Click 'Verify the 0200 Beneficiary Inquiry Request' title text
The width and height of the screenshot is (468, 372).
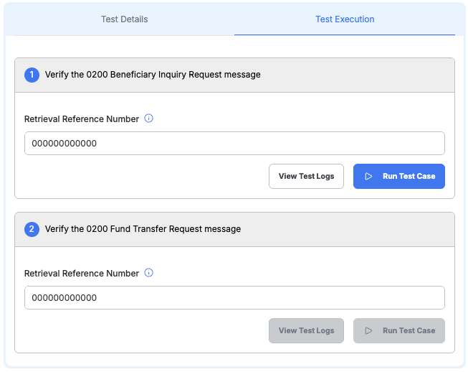(153, 75)
